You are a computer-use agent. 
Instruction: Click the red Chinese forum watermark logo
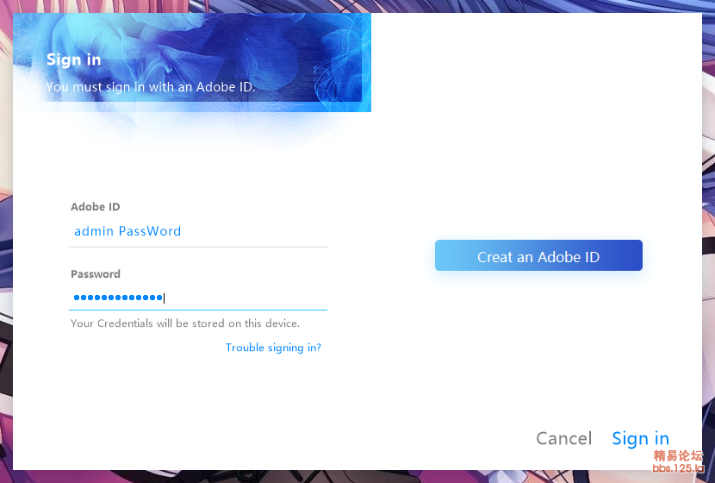pos(678,455)
